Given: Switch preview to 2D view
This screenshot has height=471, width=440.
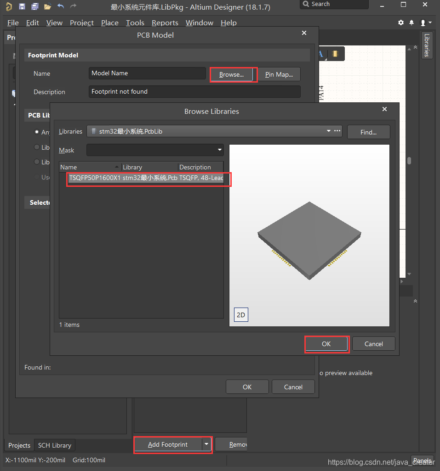Looking at the screenshot, I should (241, 314).
